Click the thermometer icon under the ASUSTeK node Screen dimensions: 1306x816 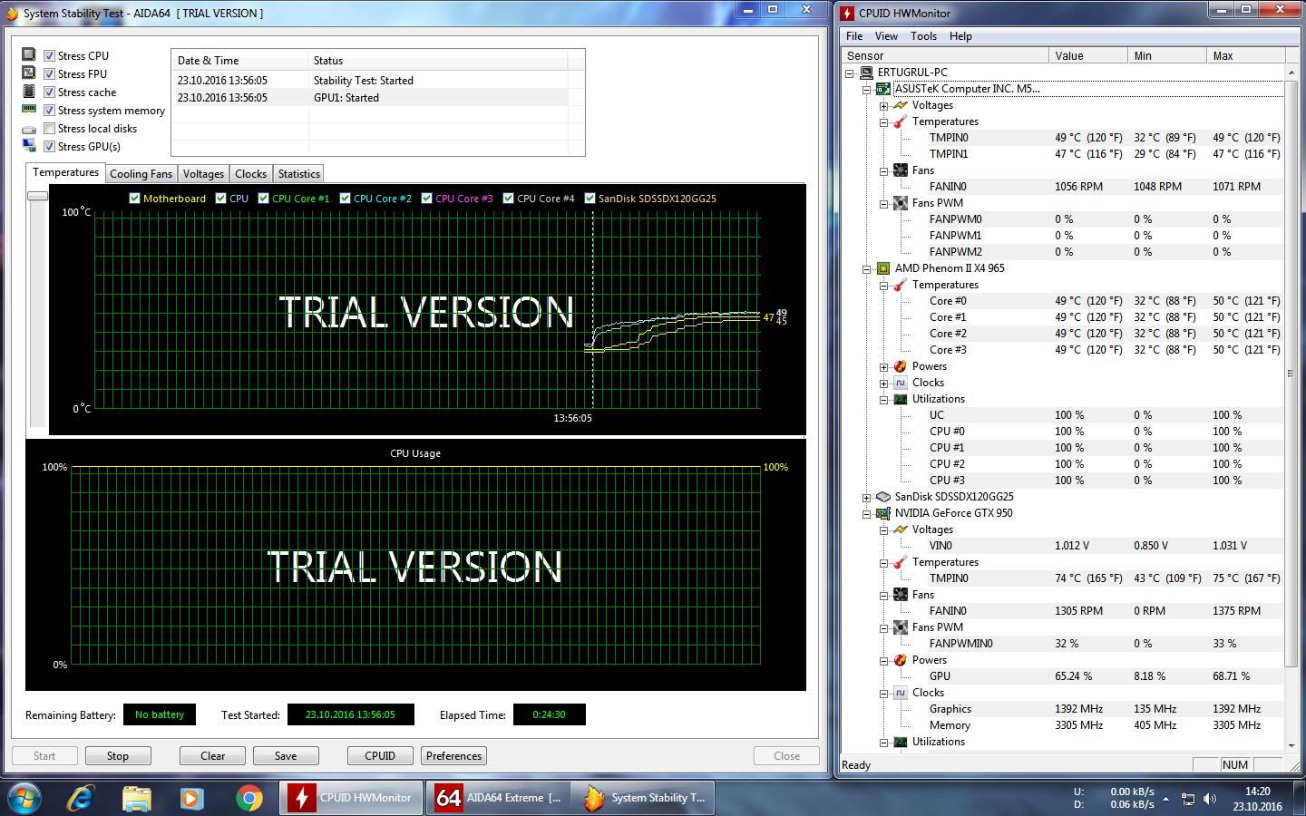tap(901, 121)
